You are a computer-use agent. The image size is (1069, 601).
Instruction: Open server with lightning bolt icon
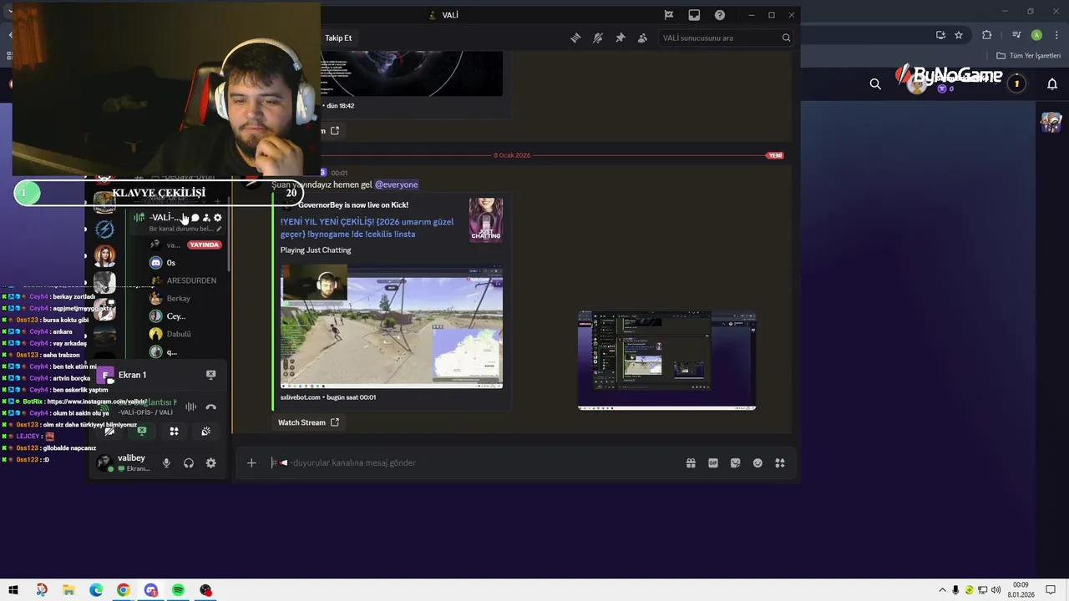(x=104, y=229)
